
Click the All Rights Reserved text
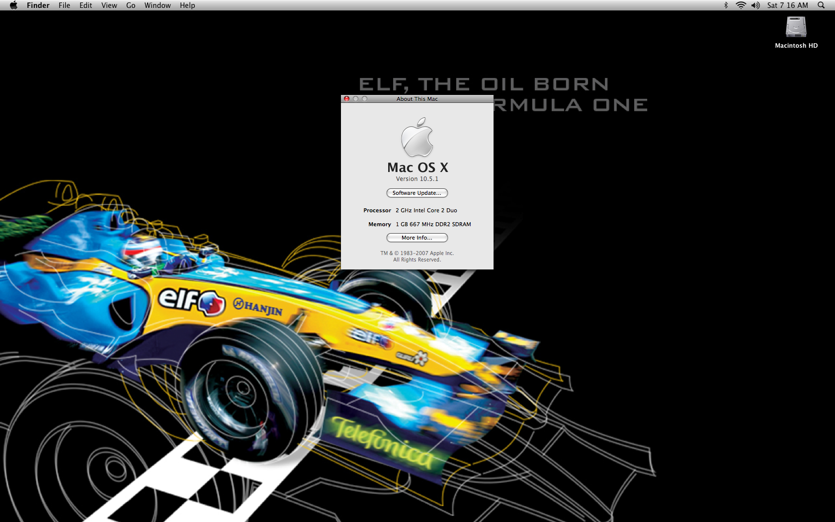coord(417,260)
